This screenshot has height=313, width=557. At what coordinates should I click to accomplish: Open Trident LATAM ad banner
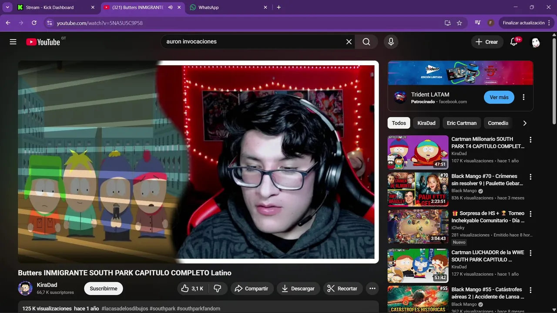click(x=460, y=73)
